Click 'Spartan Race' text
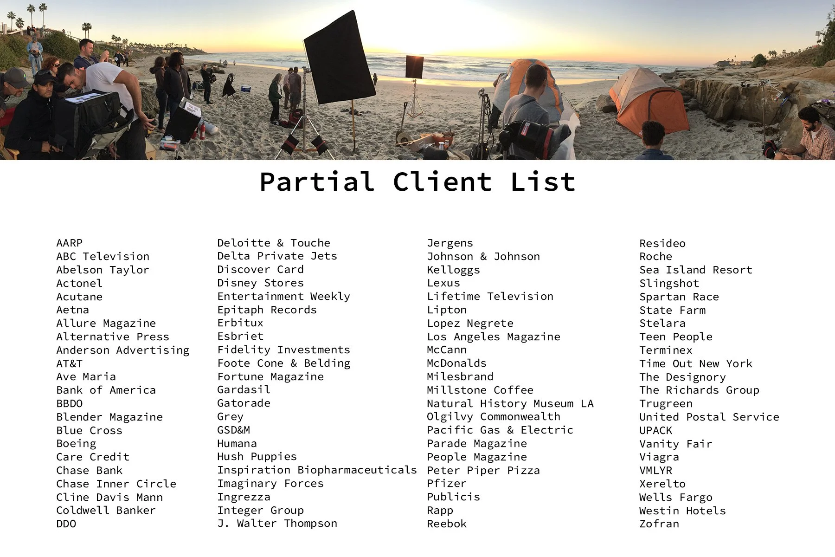Image resolution: width=835 pixels, height=557 pixels. [679, 297]
